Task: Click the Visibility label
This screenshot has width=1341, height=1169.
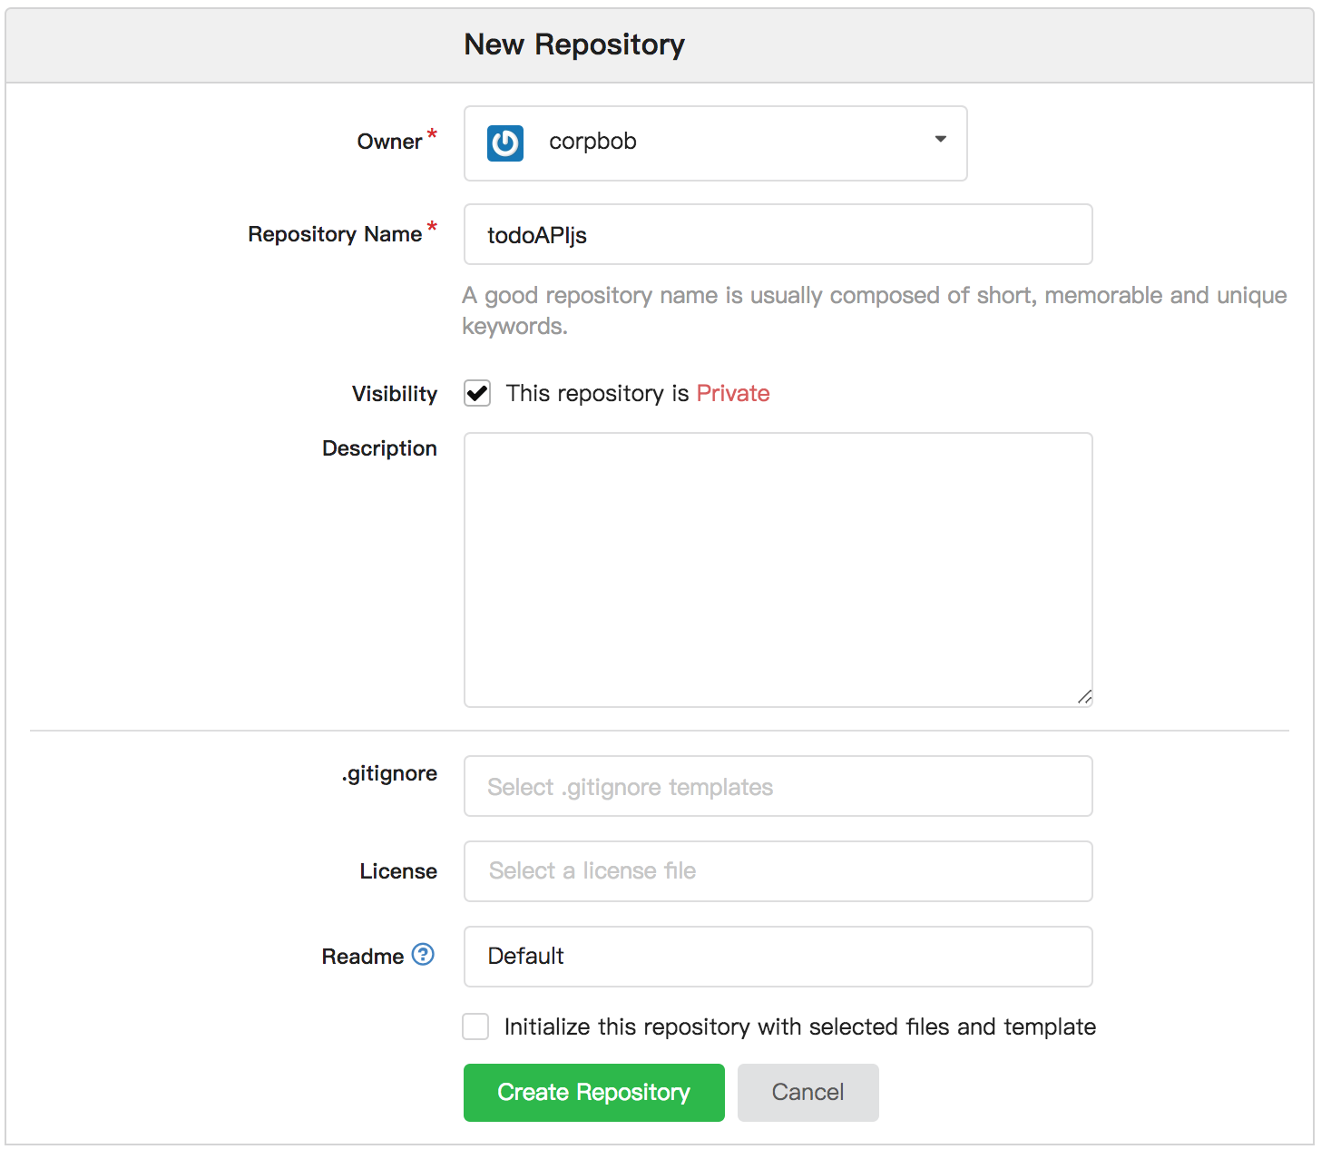Action: [395, 394]
